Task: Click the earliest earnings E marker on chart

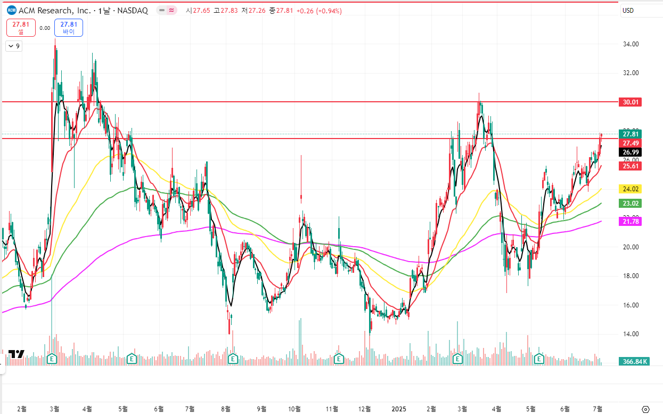Action: [52, 359]
